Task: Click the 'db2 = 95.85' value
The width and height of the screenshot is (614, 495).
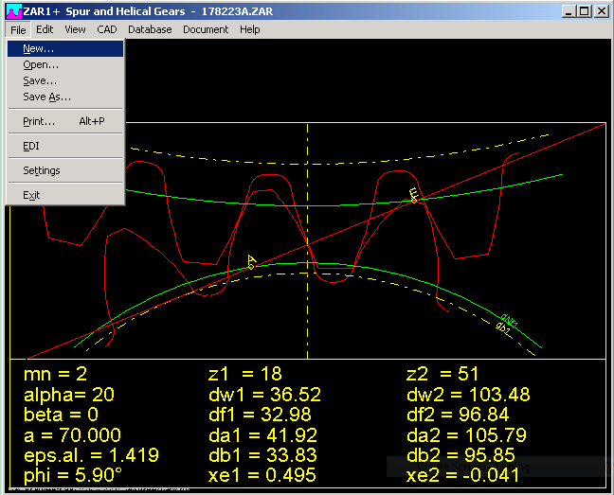Action: click(460, 455)
